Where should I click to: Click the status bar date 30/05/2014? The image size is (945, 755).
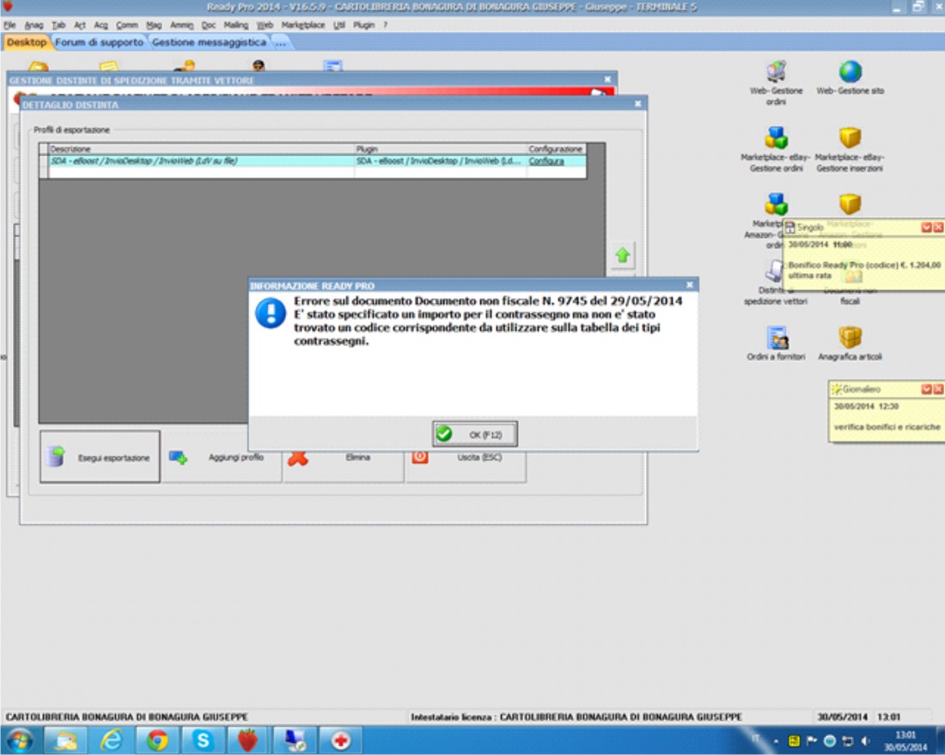[842, 716]
